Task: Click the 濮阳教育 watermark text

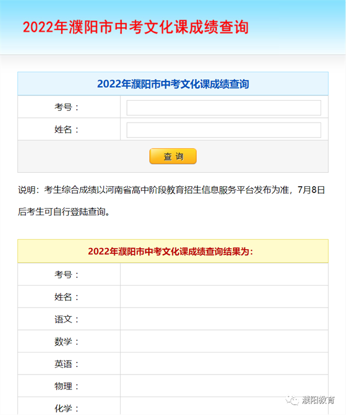Action: coord(318,400)
